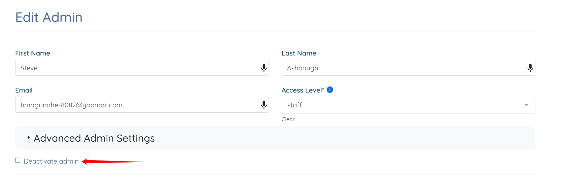Focus the First Name field containing Steve
561x178 pixels.
point(135,68)
